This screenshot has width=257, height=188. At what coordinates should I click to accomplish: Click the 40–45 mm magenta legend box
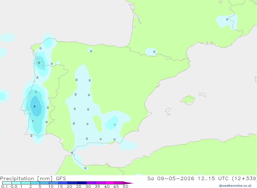(x=110, y=183)
